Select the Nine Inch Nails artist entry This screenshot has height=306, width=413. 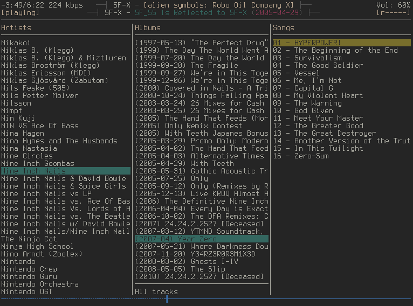33,171
